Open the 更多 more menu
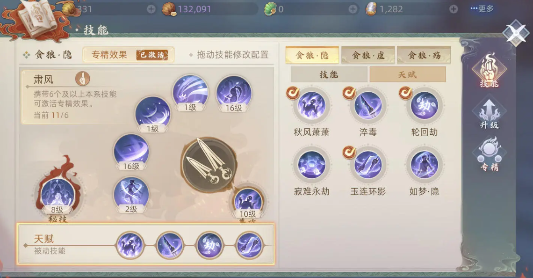The height and width of the screenshot is (278, 533). pos(482,9)
